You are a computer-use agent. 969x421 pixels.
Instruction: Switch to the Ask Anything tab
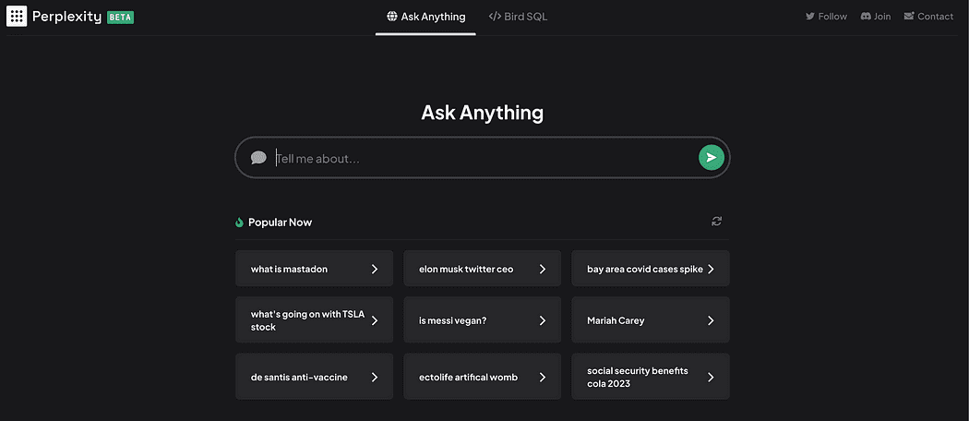pyautogui.click(x=425, y=17)
